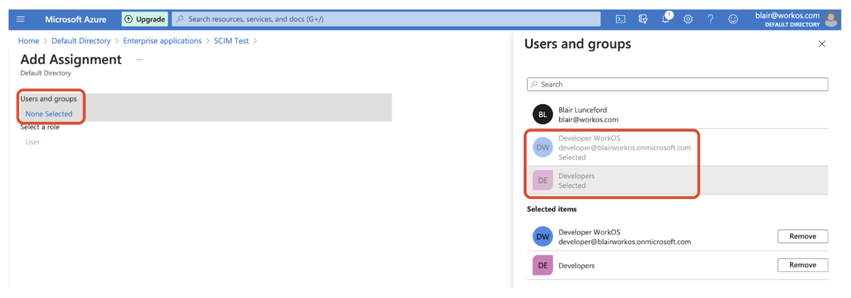Image resolution: width=851 pixels, height=298 pixels.
Task: Remove Developer WorkOS from selected items
Action: click(x=802, y=237)
